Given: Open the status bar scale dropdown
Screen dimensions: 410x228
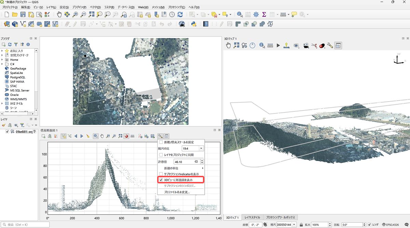Looking at the screenshot, I should coord(295,225).
